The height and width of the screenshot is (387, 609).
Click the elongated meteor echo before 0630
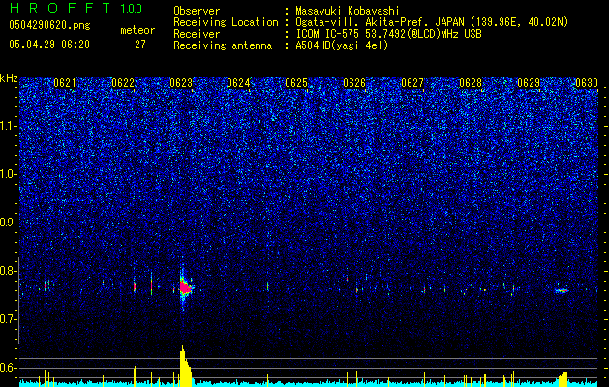pyautogui.click(x=562, y=291)
